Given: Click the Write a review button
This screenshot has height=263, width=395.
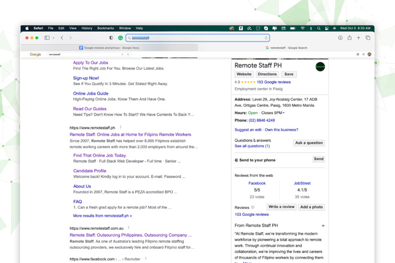Looking at the screenshot, I should coord(281,207).
